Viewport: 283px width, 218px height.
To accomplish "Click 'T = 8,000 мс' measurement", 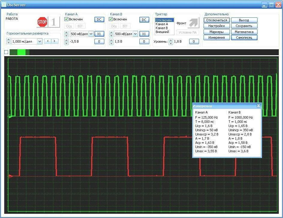I will (204, 122).
